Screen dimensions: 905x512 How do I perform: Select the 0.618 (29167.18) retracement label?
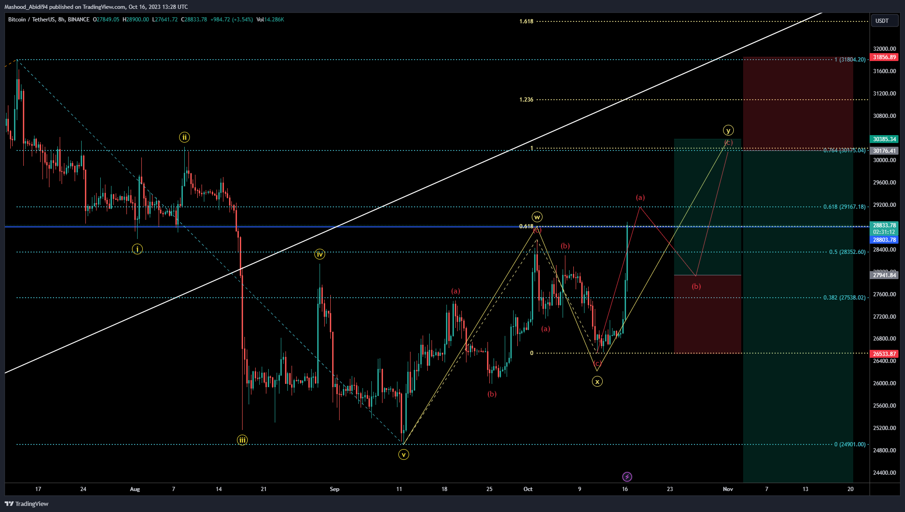(x=844, y=207)
